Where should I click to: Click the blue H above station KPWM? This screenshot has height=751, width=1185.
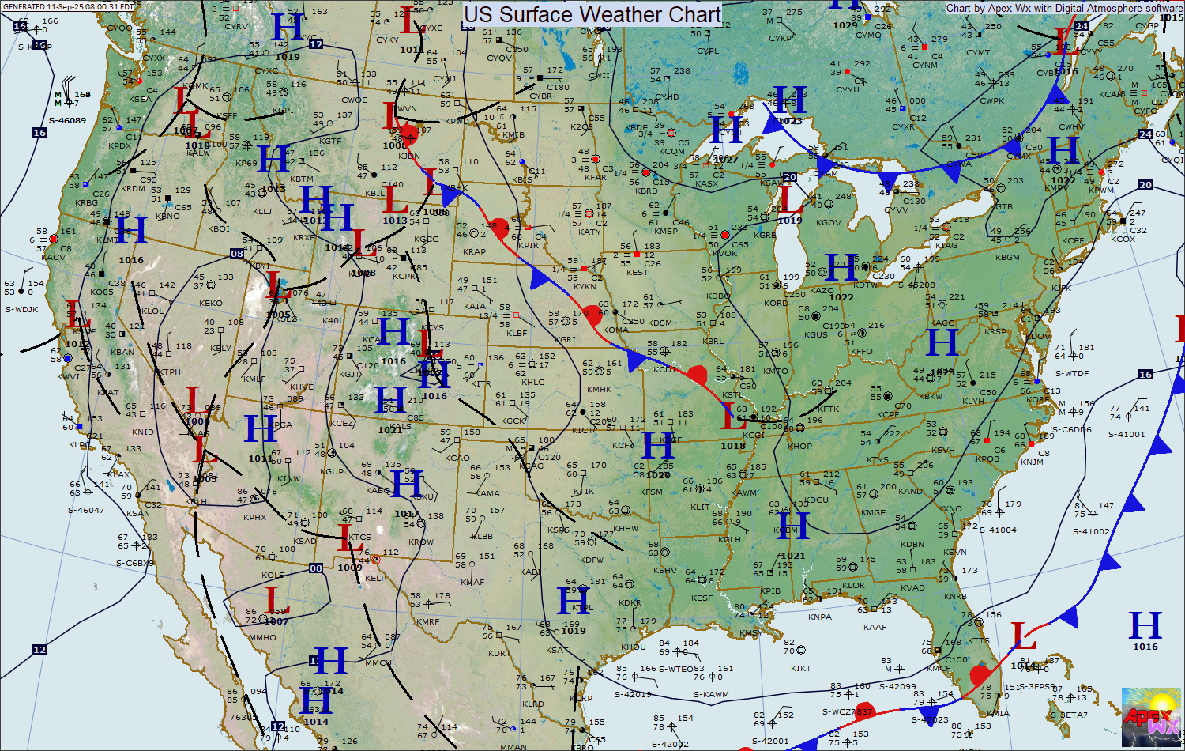click(1063, 151)
